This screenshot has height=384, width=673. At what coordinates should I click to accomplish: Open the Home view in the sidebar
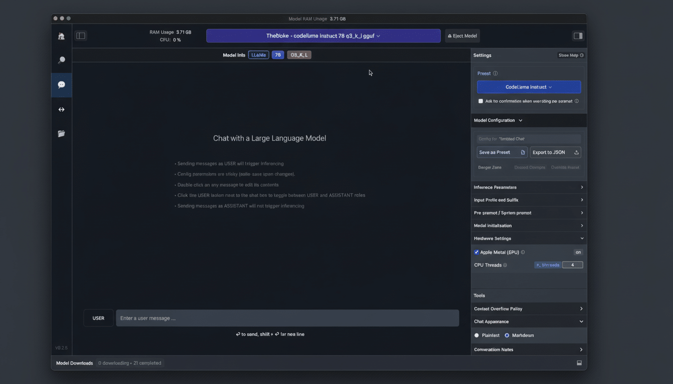click(x=61, y=36)
